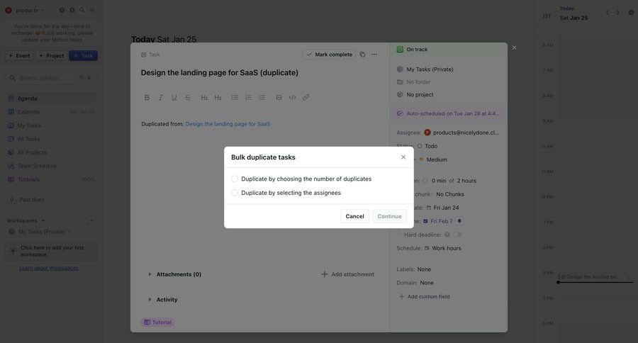Create a new Task from sidebar
Screen dimensions: 638x343
tap(83, 56)
